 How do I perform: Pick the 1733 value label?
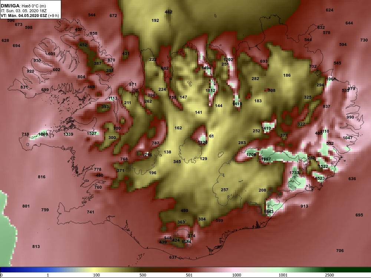click(x=294, y=173)
